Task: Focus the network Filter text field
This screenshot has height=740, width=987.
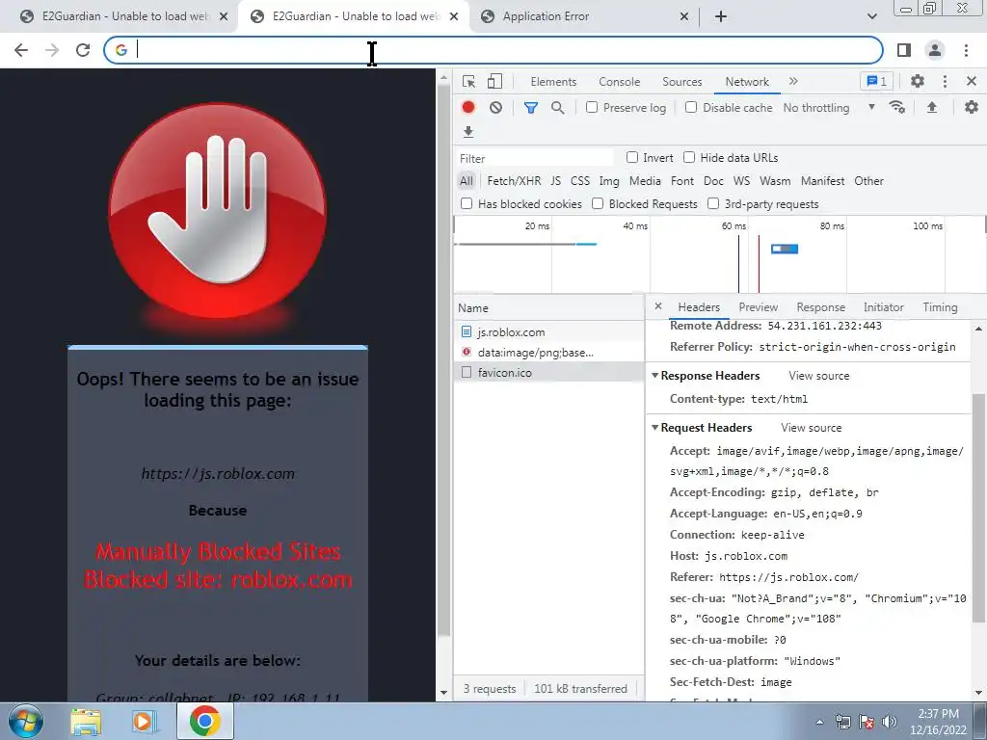Action: (x=535, y=158)
